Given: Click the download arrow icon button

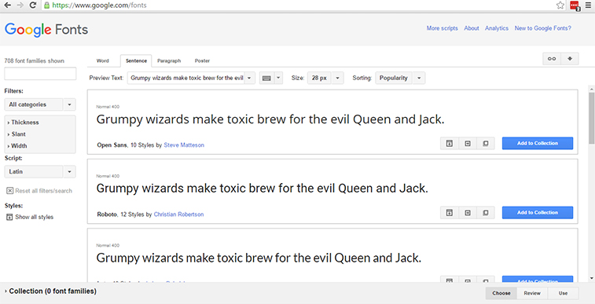Looking at the screenshot, I should pyautogui.click(x=570, y=59).
